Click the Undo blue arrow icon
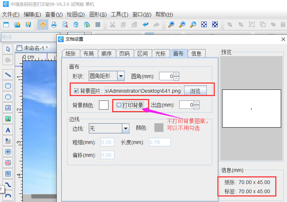This screenshot has width=287, height=202. (146, 24)
